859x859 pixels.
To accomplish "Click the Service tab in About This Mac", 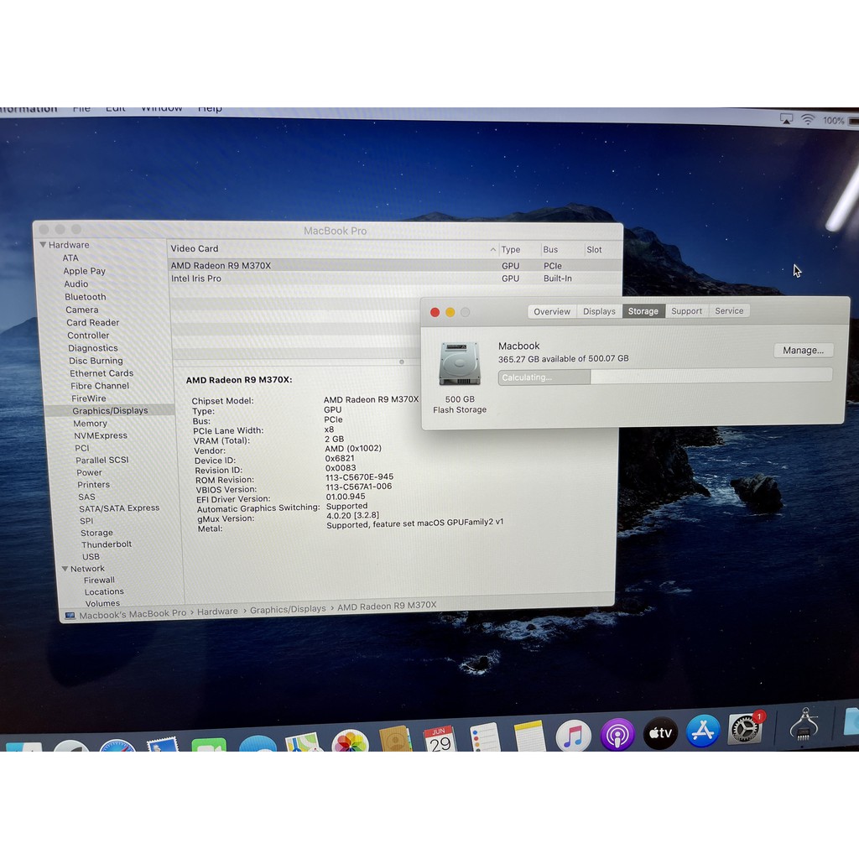I will [x=729, y=310].
